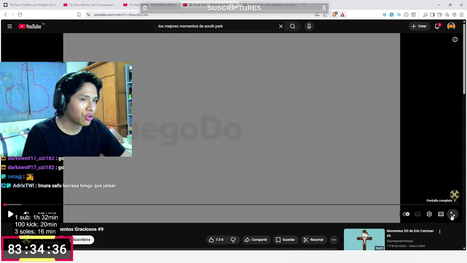This screenshot has width=467, height=263.
Task: Open more actions ellipsis below video
Action: pyautogui.click(x=333, y=240)
